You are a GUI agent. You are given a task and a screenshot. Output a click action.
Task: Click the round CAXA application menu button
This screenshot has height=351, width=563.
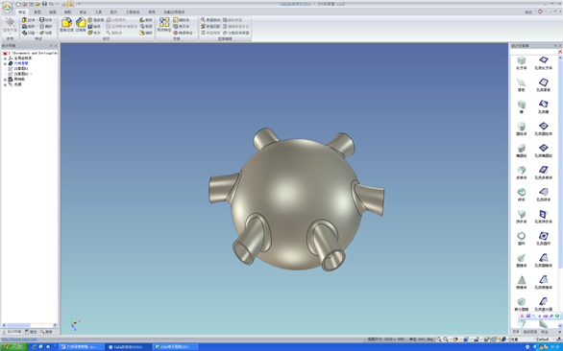7,7
